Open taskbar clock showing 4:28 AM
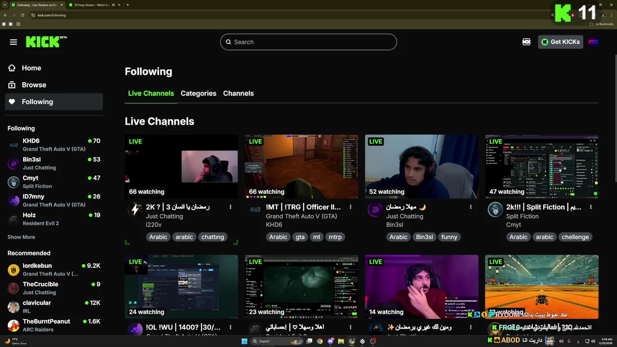 [x=606, y=341]
